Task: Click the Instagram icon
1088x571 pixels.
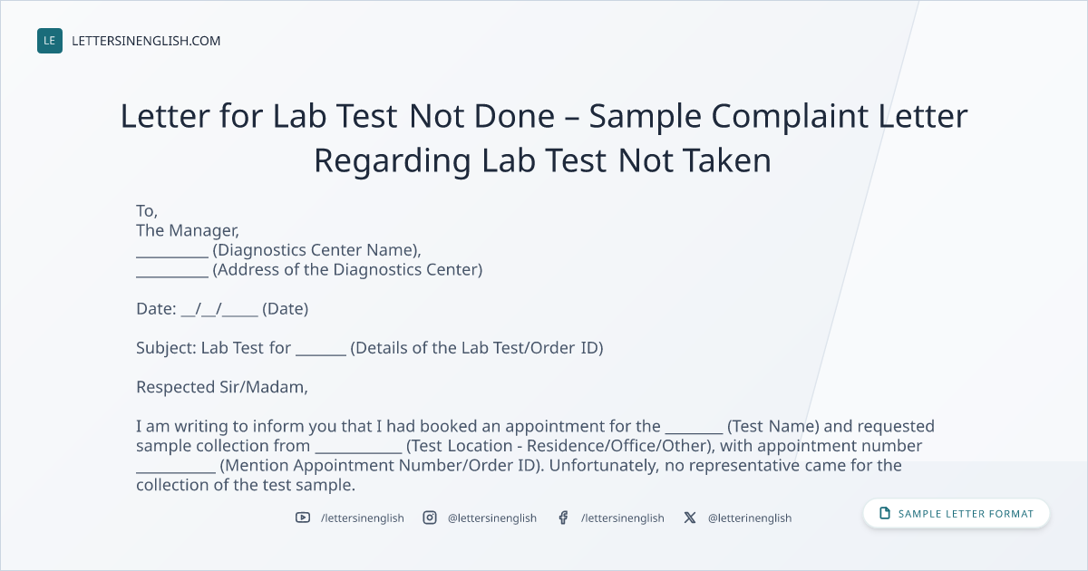Action: (430, 518)
